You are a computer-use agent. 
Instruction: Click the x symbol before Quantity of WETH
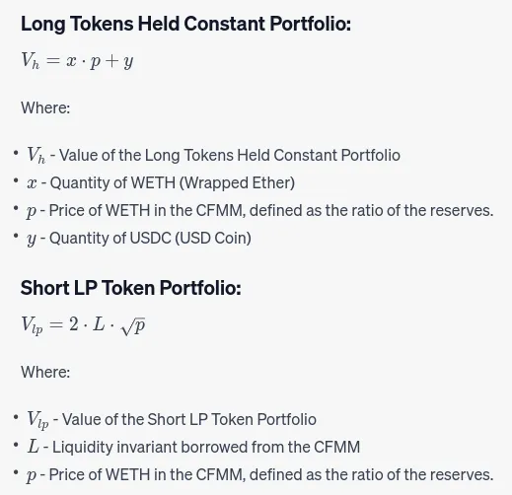pos(32,183)
